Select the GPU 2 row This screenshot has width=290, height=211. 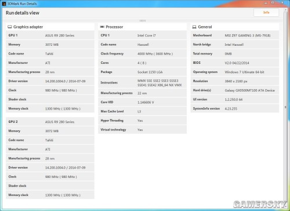point(50,122)
